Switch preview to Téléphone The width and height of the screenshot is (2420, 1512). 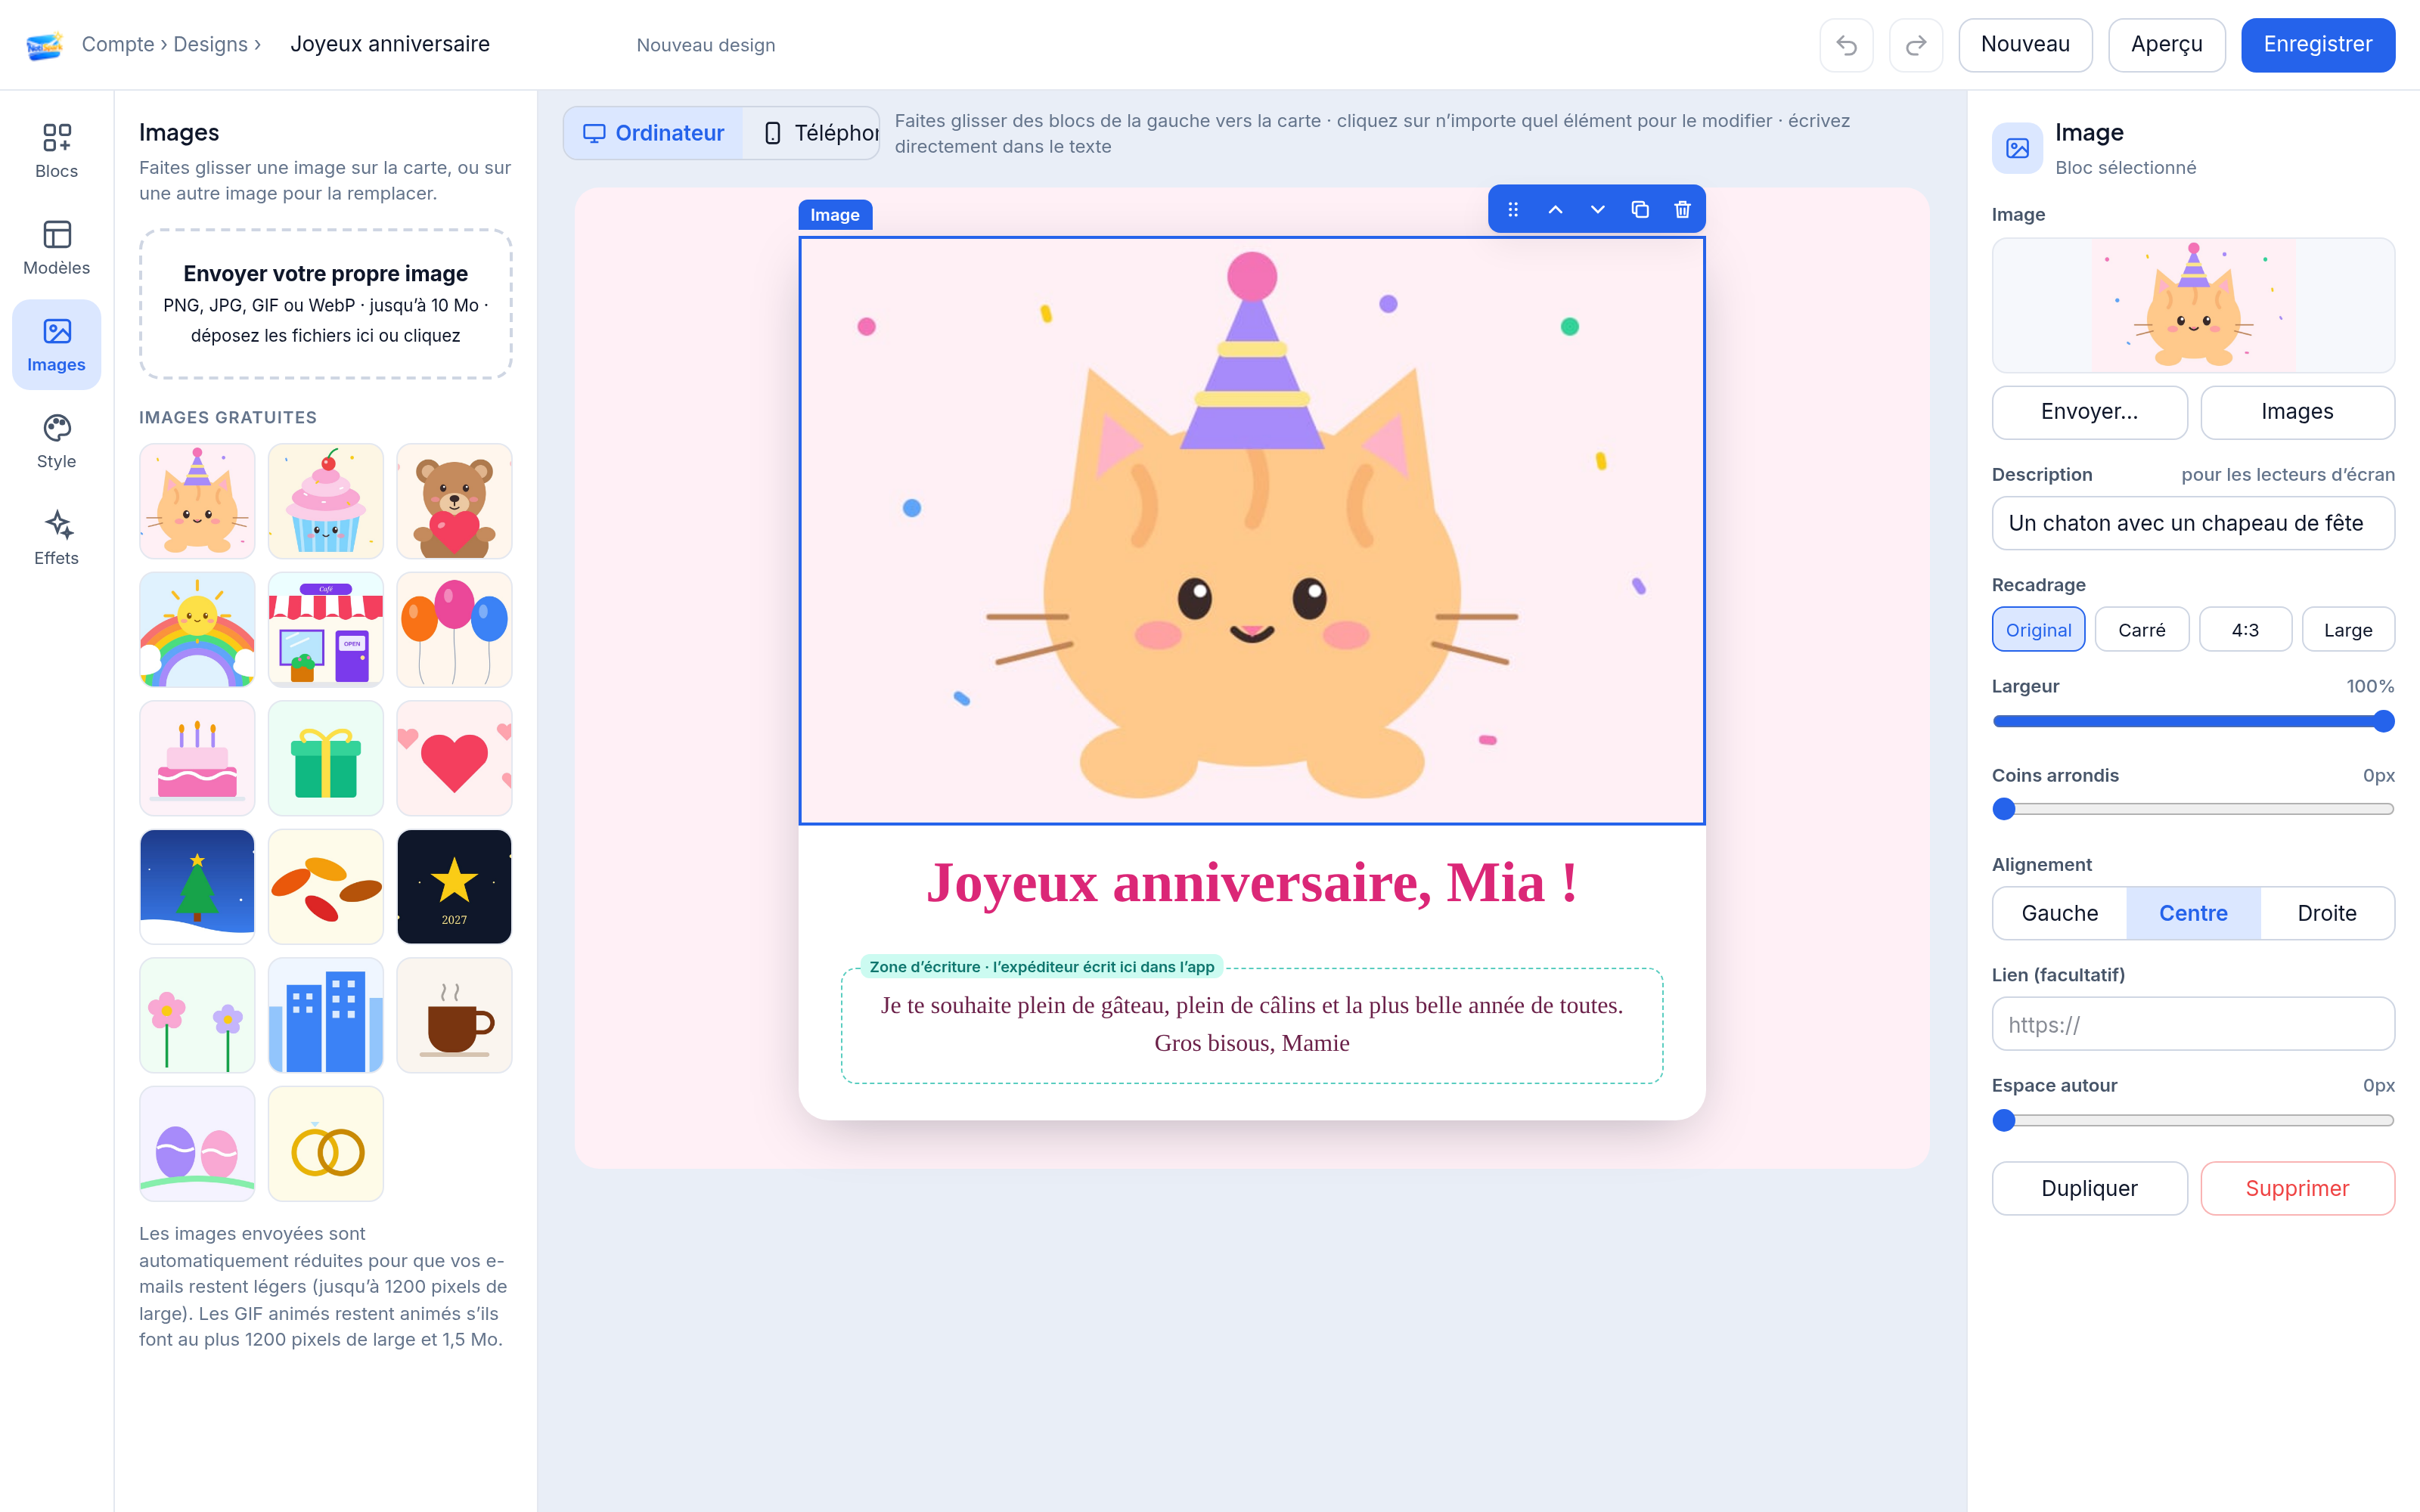coord(812,133)
